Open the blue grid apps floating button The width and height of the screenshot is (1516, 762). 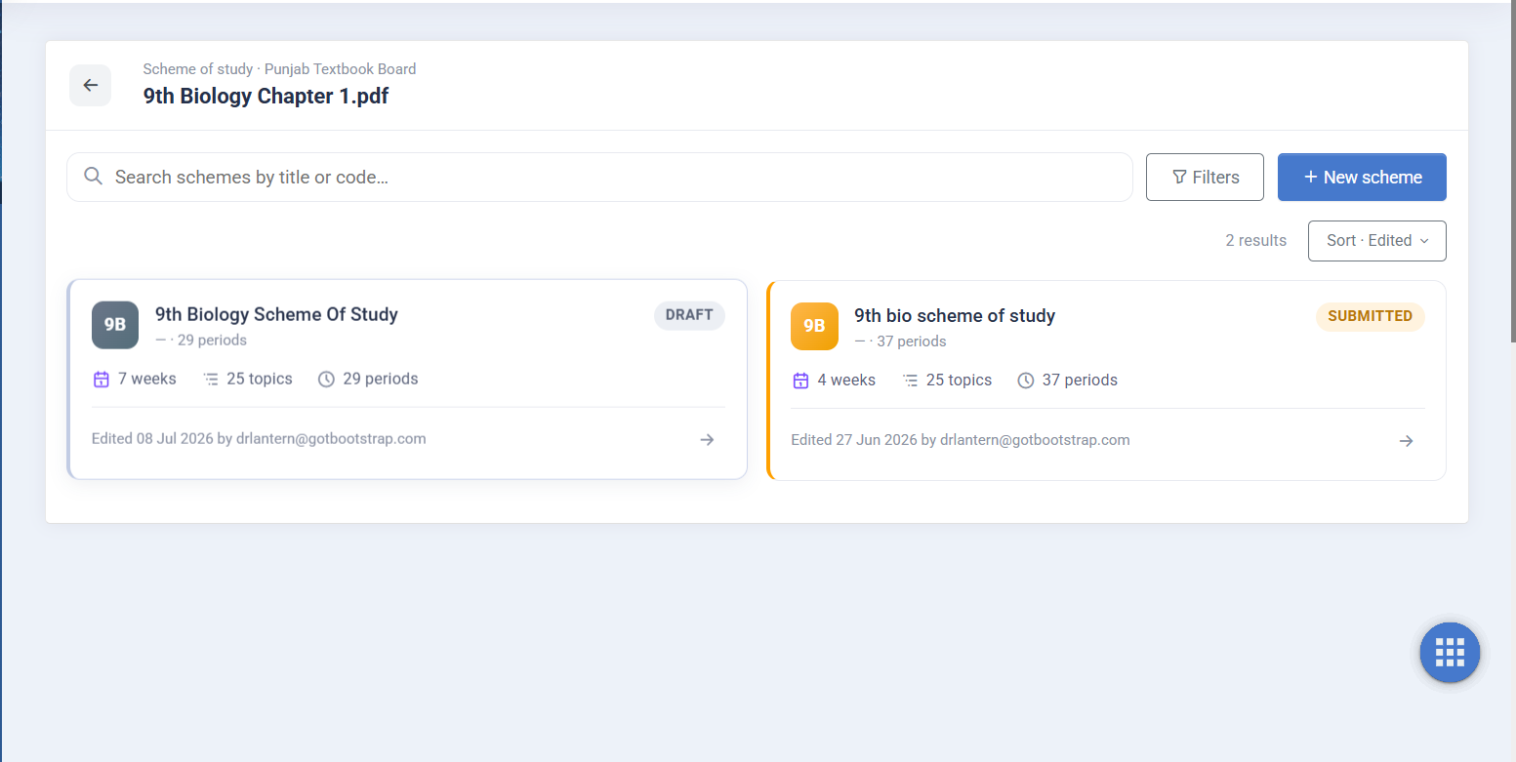[x=1450, y=652]
